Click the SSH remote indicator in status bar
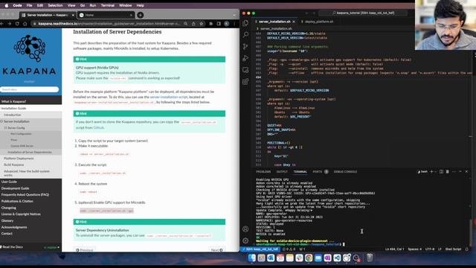Screen dimensions: 476x268 click(x=260, y=249)
